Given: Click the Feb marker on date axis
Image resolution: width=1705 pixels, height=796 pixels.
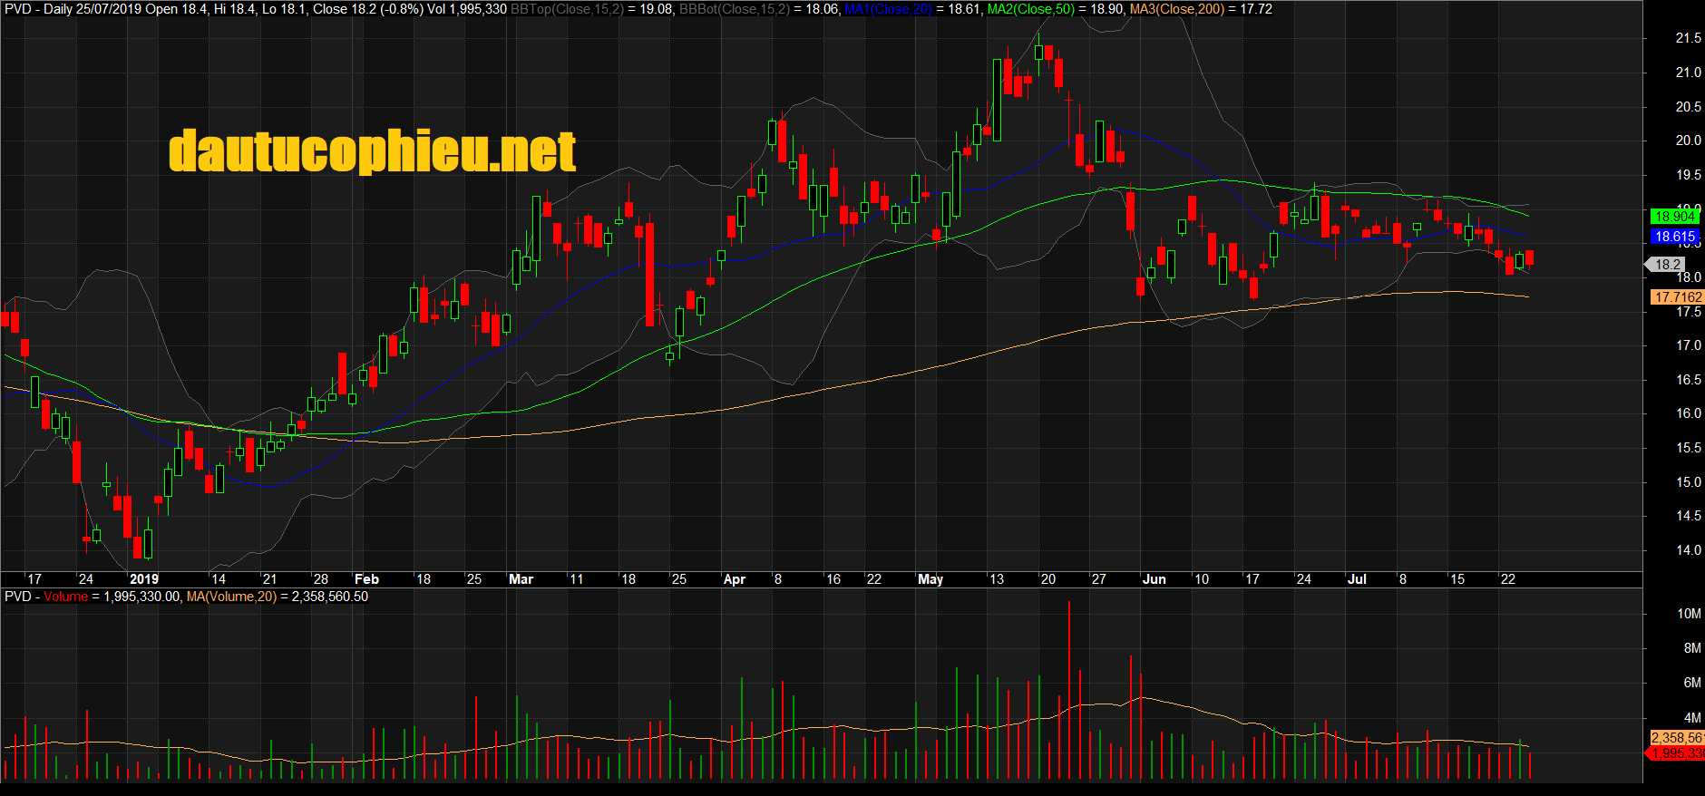Looking at the screenshot, I should tap(366, 579).
